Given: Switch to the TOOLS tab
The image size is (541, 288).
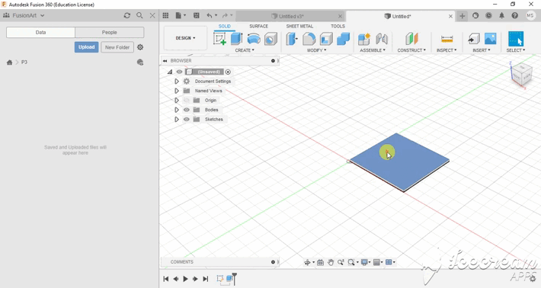Looking at the screenshot, I should point(338,26).
